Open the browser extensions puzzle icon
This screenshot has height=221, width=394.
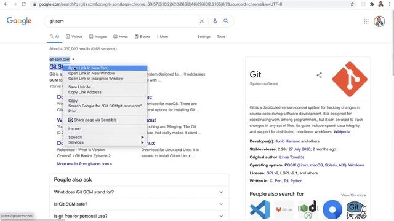point(372,4)
